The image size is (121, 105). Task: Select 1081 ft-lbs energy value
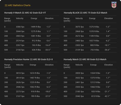coord(36,36)
